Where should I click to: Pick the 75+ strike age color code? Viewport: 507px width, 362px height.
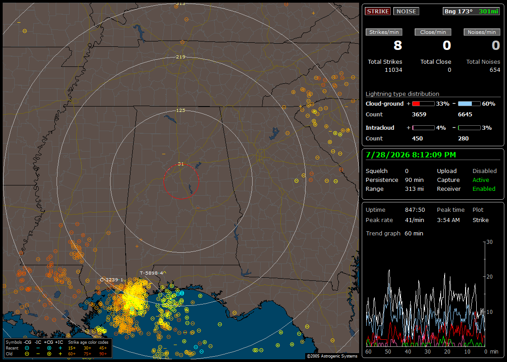[87, 354]
